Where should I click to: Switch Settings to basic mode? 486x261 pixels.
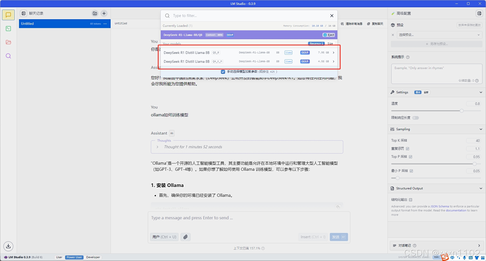click(418, 92)
